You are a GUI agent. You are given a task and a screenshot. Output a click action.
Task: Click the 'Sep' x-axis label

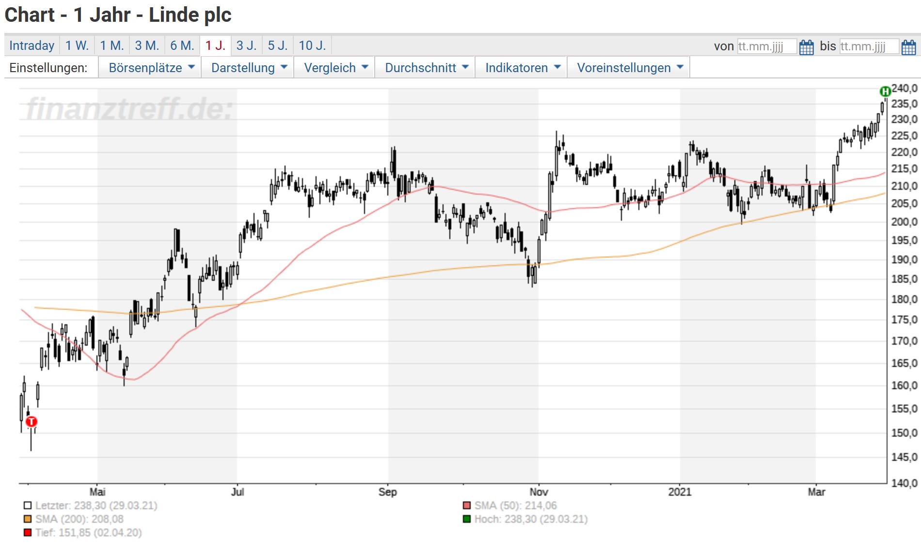click(x=388, y=492)
